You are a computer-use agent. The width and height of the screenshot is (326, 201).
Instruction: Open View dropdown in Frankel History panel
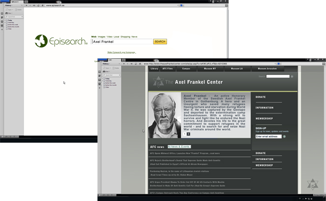tap(106, 71)
